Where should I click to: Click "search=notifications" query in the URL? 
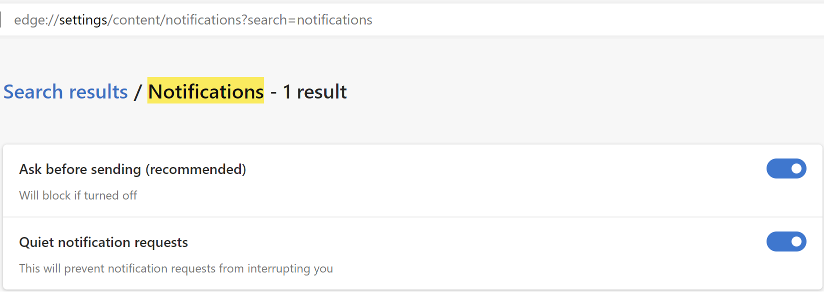(310, 20)
